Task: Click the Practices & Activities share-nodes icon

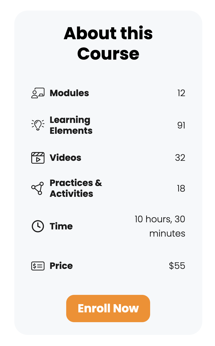Action: click(38, 188)
